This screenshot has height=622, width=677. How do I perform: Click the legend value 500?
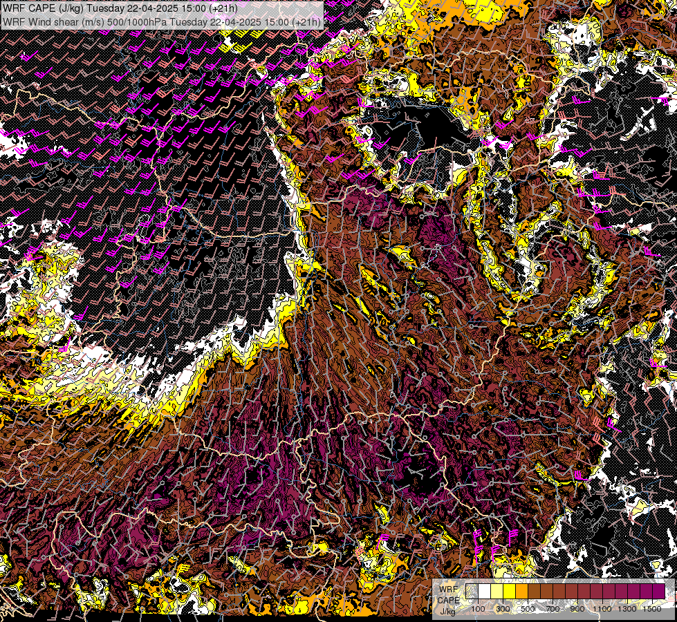point(528,609)
